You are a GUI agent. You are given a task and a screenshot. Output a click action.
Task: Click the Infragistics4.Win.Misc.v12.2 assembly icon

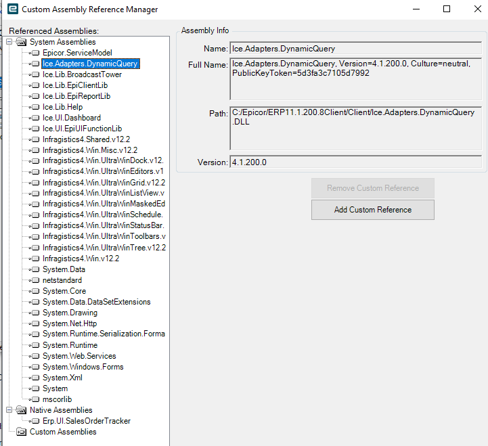click(35, 150)
